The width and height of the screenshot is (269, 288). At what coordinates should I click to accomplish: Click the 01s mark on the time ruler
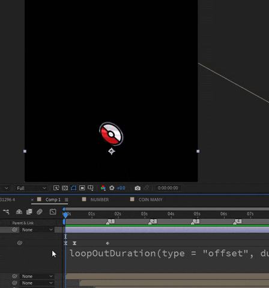click(x=91, y=214)
